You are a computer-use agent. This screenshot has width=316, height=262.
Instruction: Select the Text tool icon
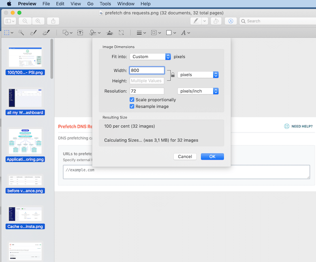coord(80,32)
